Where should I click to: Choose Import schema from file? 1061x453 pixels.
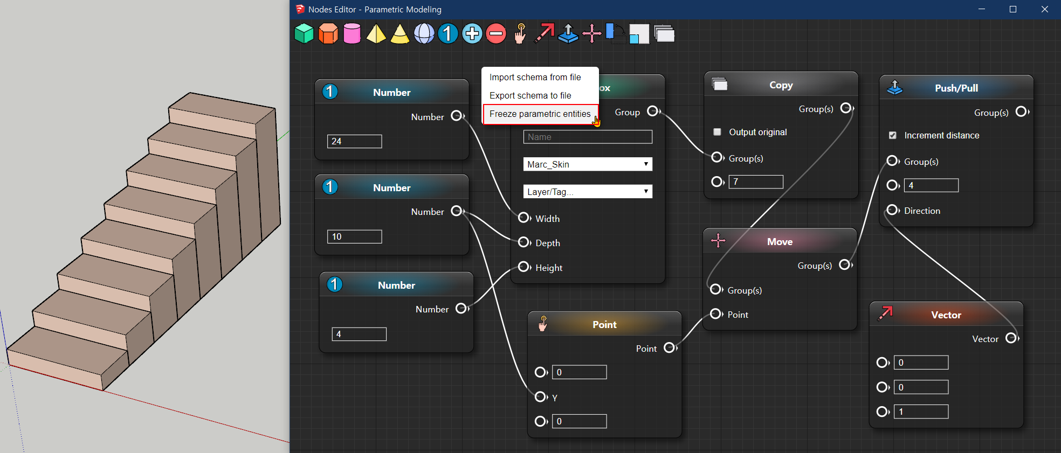[x=535, y=77]
